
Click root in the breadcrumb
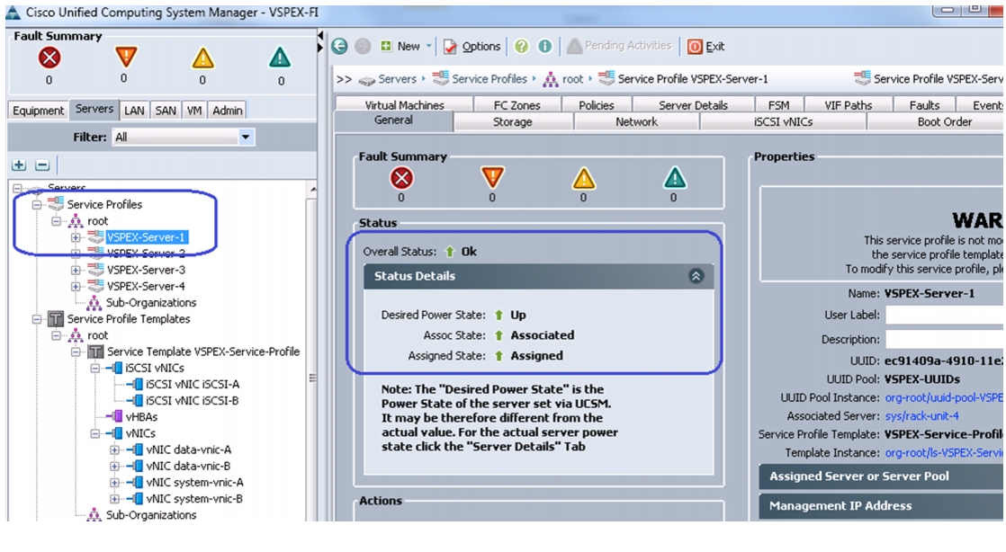572,79
